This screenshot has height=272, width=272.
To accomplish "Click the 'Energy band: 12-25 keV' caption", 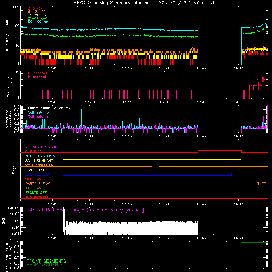I will tap(49, 108).
